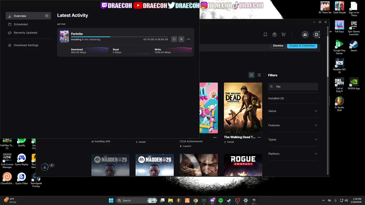Expand the Platform filter
Screen dimensions: 365x205
click(293, 154)
